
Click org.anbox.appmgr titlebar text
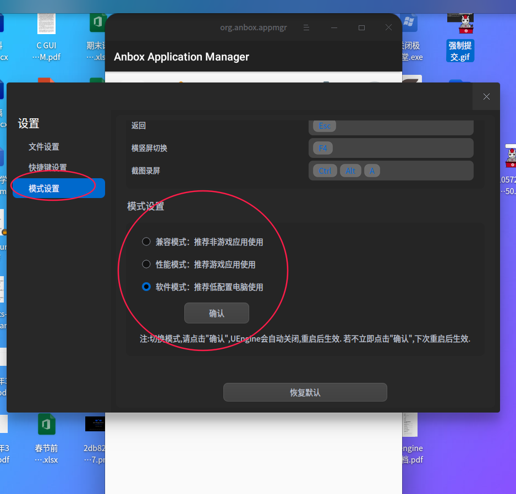[x=254, y=28]
